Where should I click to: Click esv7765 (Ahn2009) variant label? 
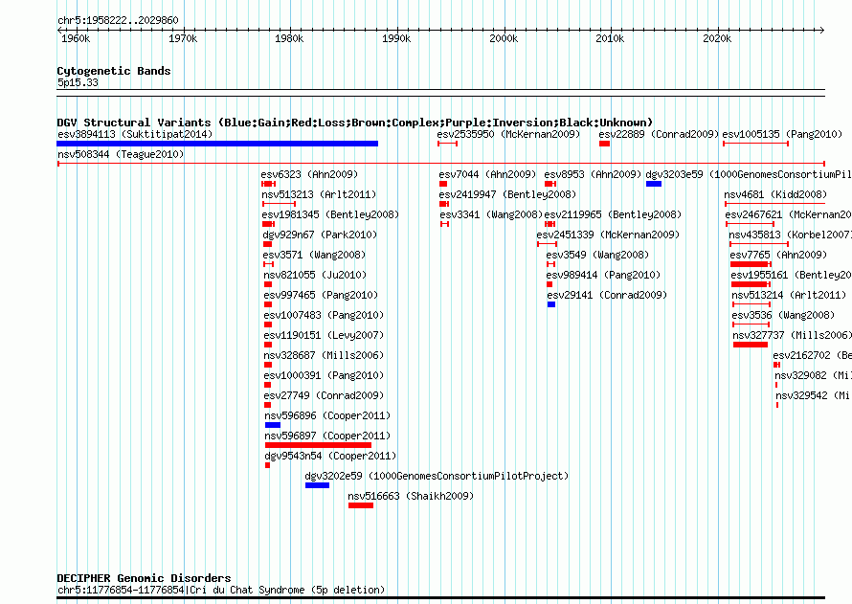pyautogui.click(x=778, y=255)
